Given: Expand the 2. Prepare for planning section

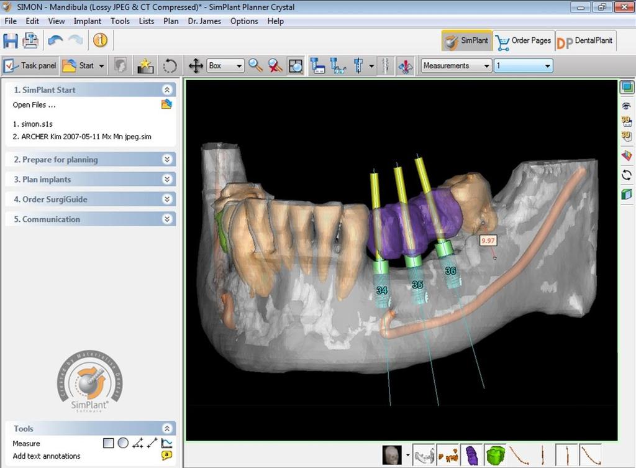Looking at the screenshot, I should pos(166,160).
